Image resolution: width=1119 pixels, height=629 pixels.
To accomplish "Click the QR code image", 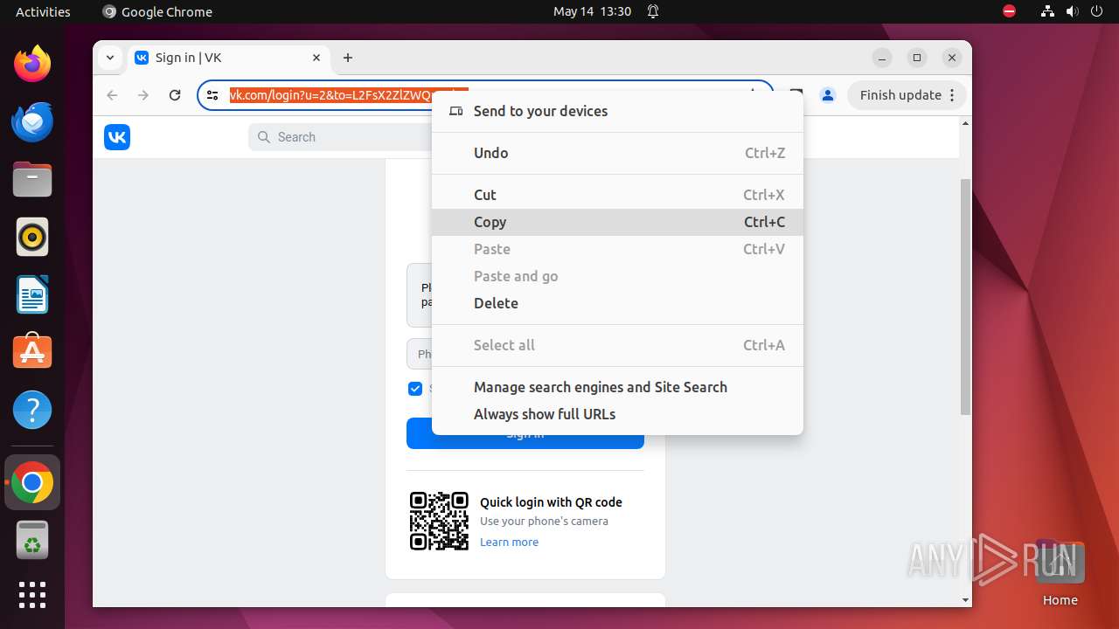I will click(x=440, y=521).
